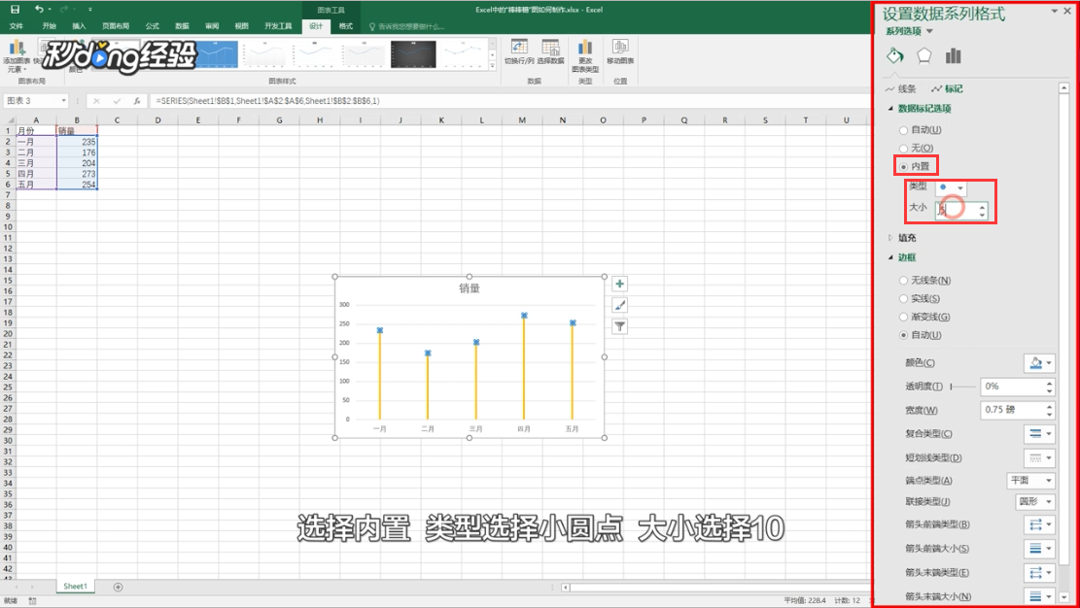Image resolution: width=1080 pixels, height=608 pixels.
Task: Click marker Size (大小) input field
Action: 957,210
